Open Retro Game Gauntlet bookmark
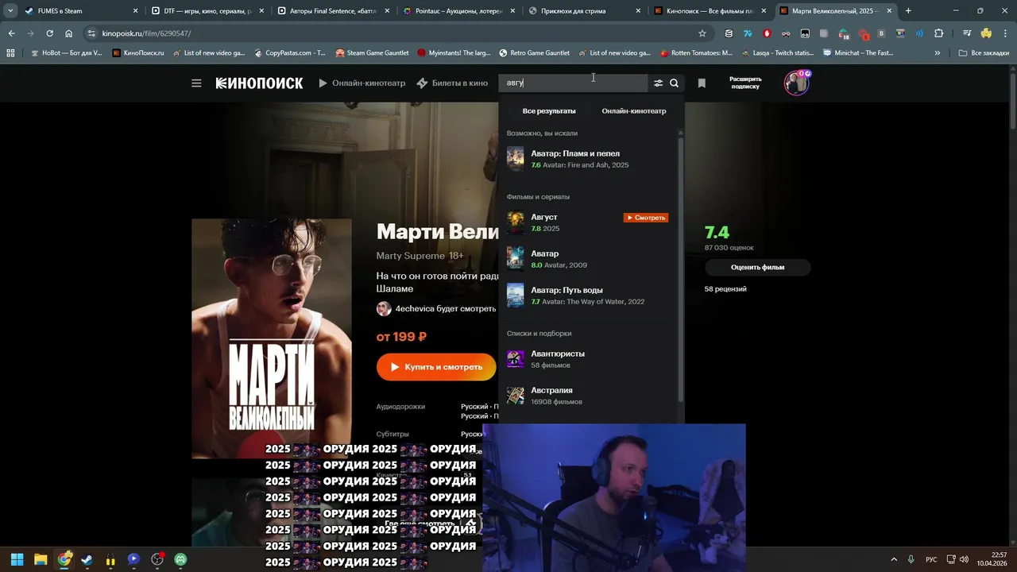The height and width of the screenshot is (572, 1017). pos(534,53)
